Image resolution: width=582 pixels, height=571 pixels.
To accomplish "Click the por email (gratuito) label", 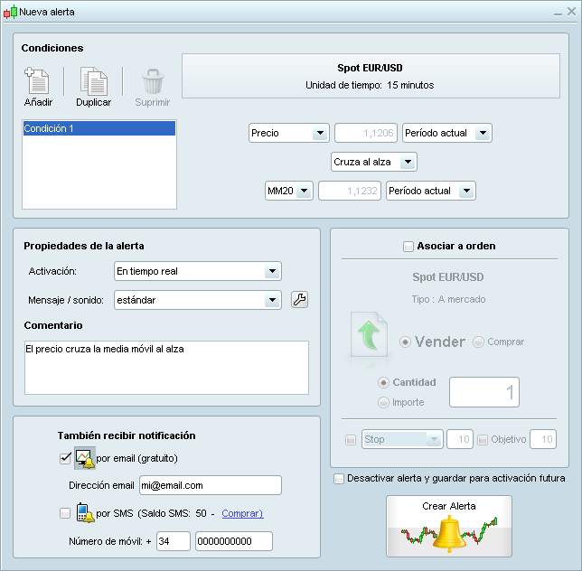I will click(x=136, y=459).
